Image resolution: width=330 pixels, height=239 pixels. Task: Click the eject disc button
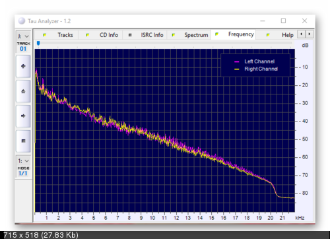click(23, 91)
